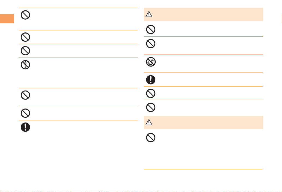The image size is (282, 192).
Task: Click the right column's black exclamation mandatory icon
Action: (x=151, y=79)
